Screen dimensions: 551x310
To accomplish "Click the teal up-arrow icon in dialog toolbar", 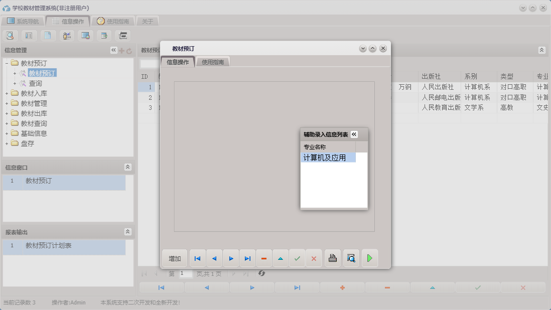I will [x=281, y=258].
